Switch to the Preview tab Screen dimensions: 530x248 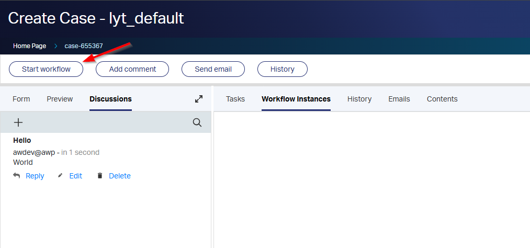(60, 99)
